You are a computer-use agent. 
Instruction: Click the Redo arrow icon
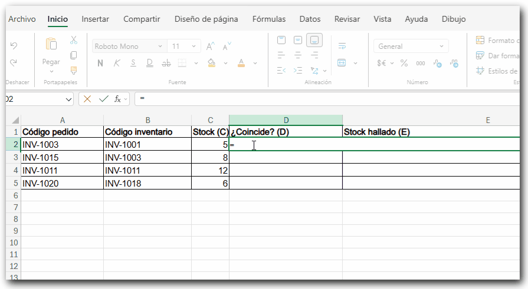click(x=14, y=62)
